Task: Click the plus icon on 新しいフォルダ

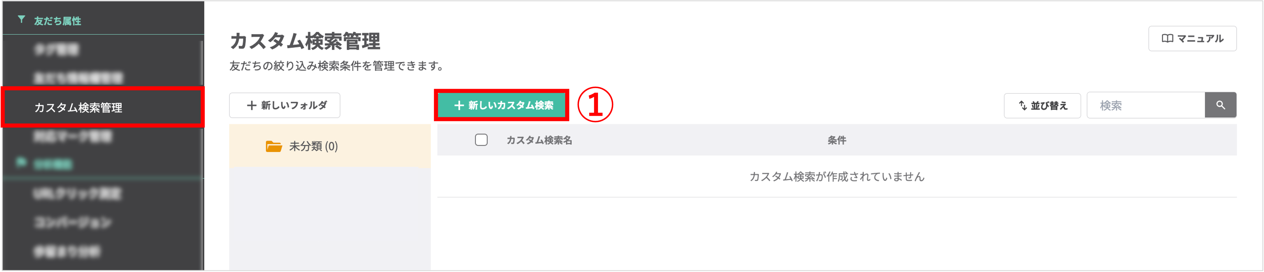Action: coord(252,106)
